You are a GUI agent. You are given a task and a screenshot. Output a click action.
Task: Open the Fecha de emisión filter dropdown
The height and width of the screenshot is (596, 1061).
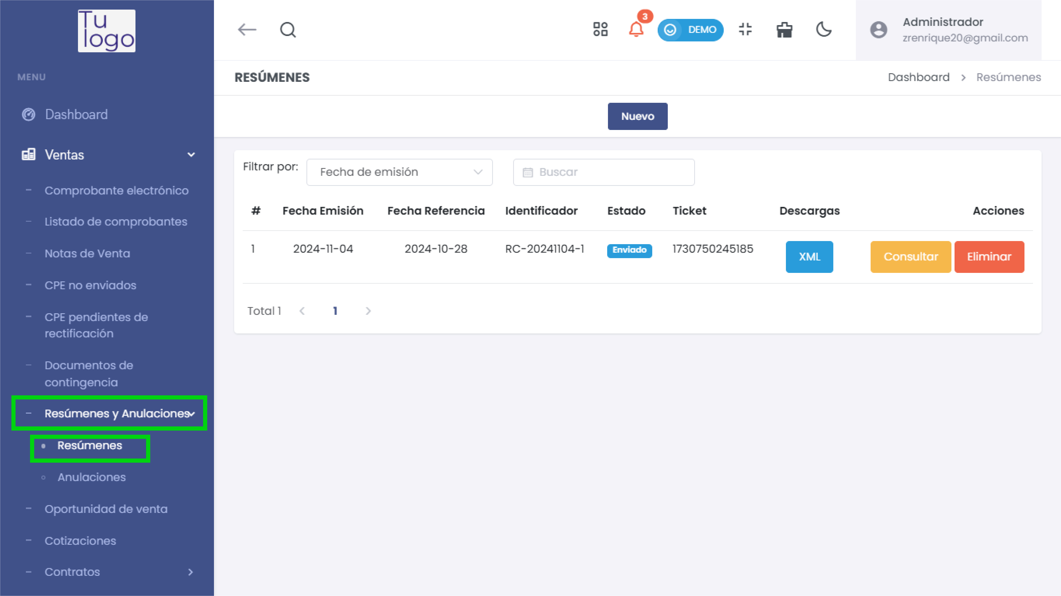pyautogui.click(x=399, y=172)
